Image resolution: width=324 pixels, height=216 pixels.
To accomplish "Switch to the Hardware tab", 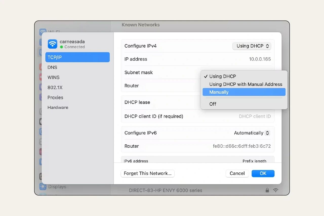I will click(x=58, y=107).
